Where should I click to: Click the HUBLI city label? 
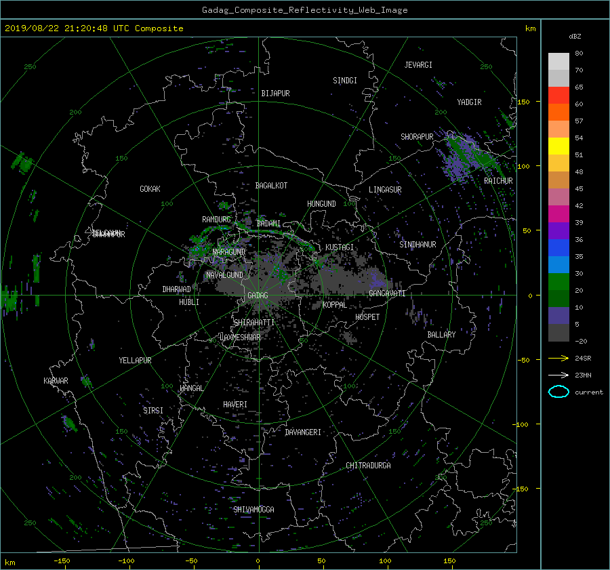coord(188,302)
